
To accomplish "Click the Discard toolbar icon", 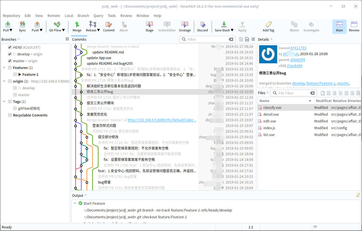I will (x=202, y=25).
